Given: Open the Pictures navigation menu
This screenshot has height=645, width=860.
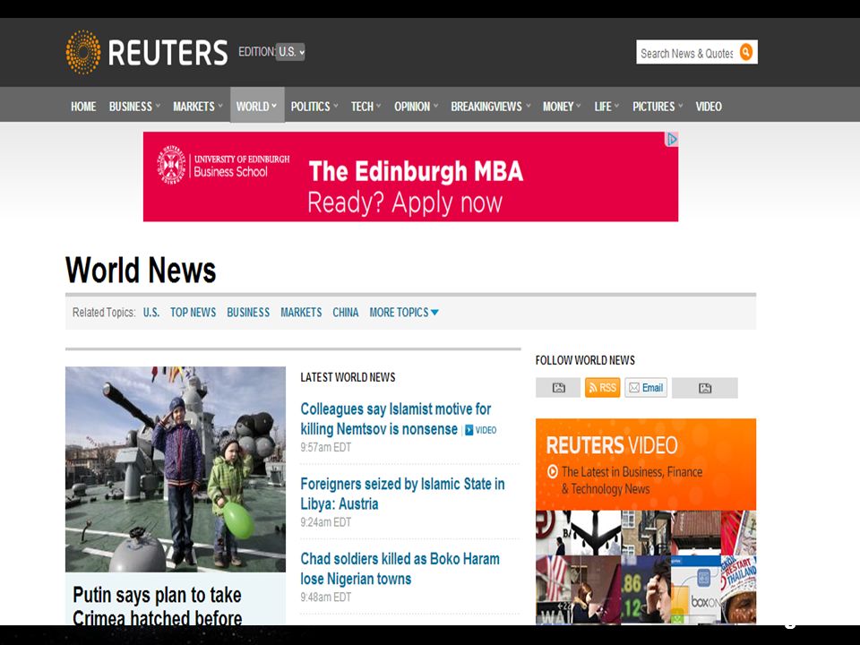Looking at the screenshot, I should coord(658,107).
